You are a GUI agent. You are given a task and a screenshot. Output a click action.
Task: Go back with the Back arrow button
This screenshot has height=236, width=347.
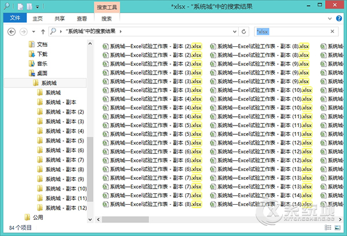[12, 32]
